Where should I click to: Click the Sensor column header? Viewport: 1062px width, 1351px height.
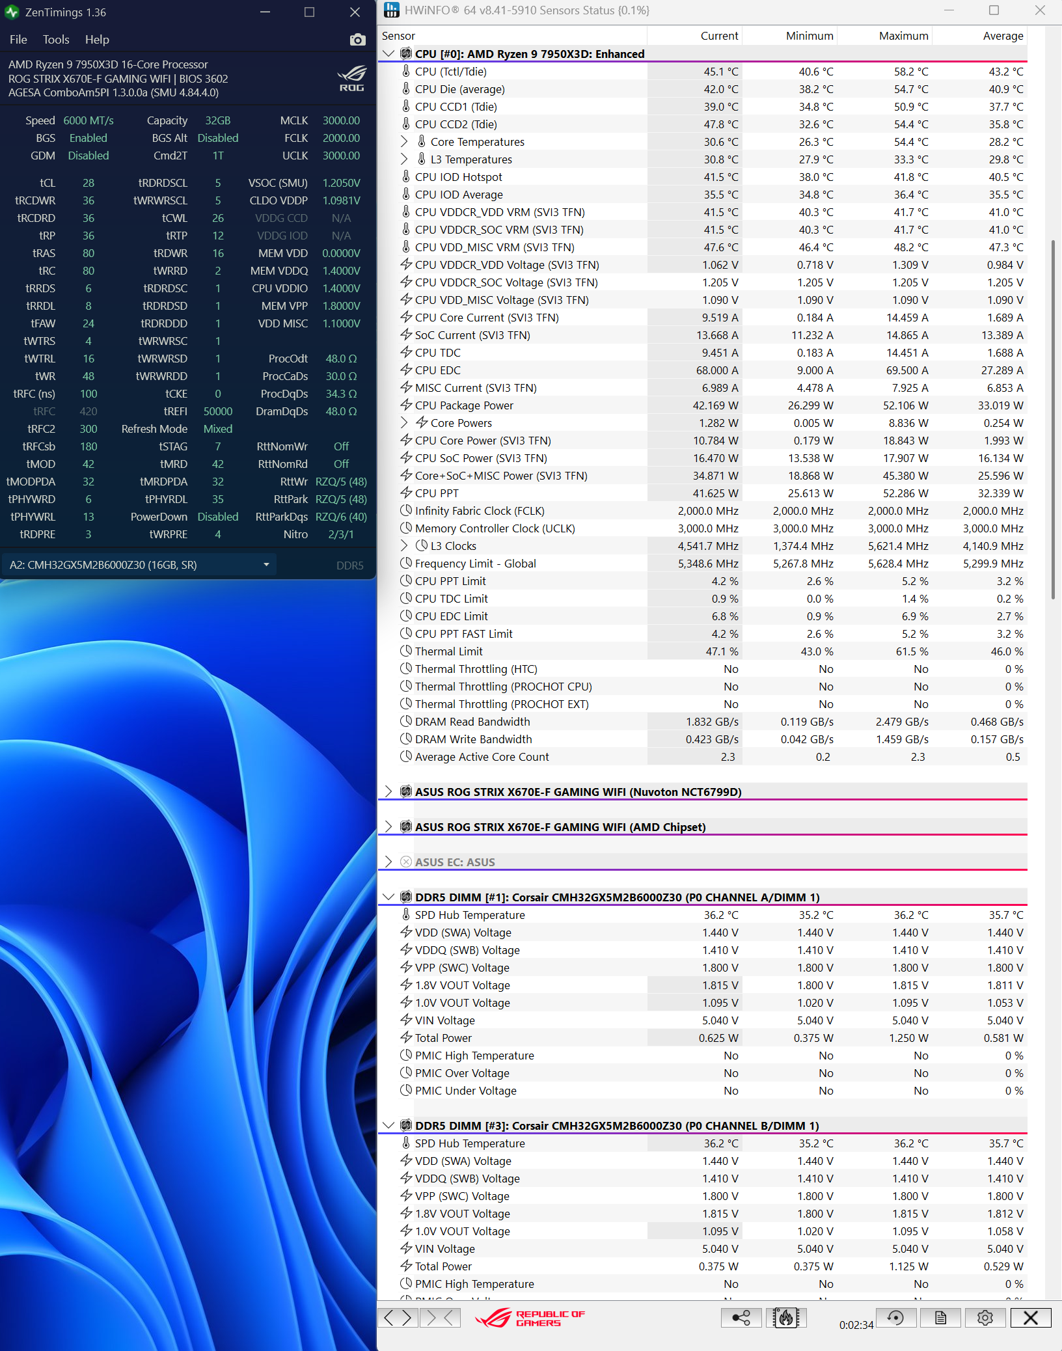pyautogui.click(x=512, y=36)
